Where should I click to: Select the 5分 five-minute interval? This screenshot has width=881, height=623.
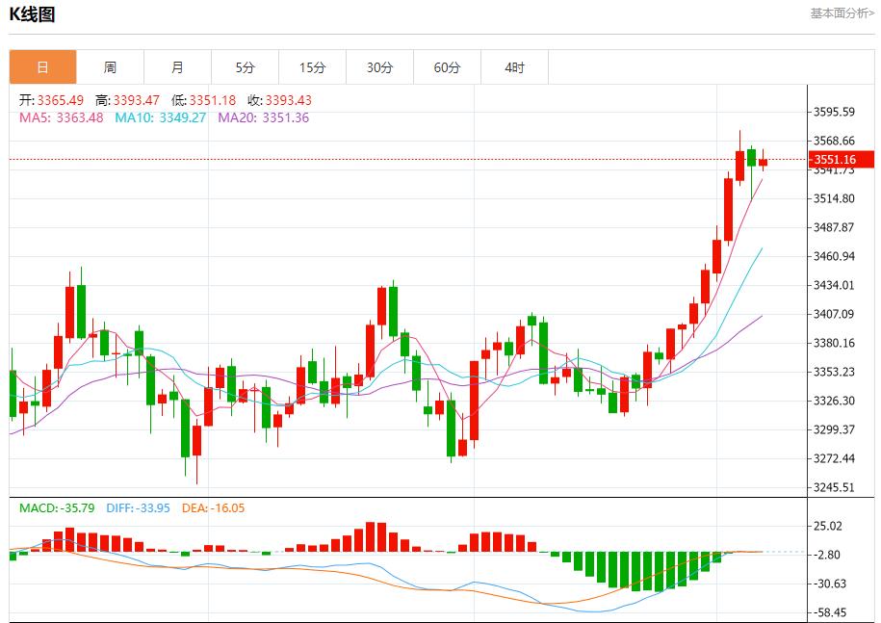(x=244, y=66)
